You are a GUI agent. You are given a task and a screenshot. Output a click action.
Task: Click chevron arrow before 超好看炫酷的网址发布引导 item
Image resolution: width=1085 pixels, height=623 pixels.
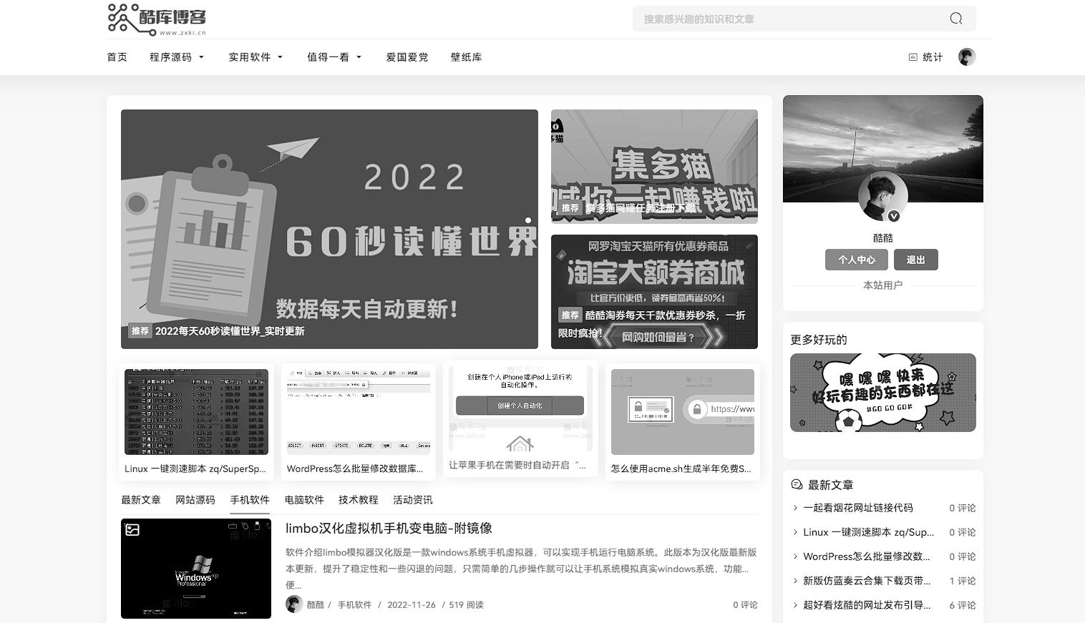[x=796, y=605]
